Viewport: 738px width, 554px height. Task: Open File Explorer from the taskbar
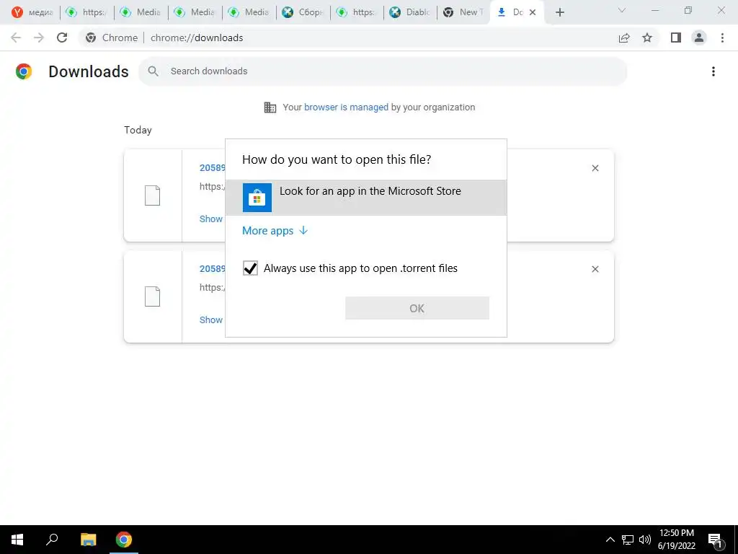[x=88, y=540]
